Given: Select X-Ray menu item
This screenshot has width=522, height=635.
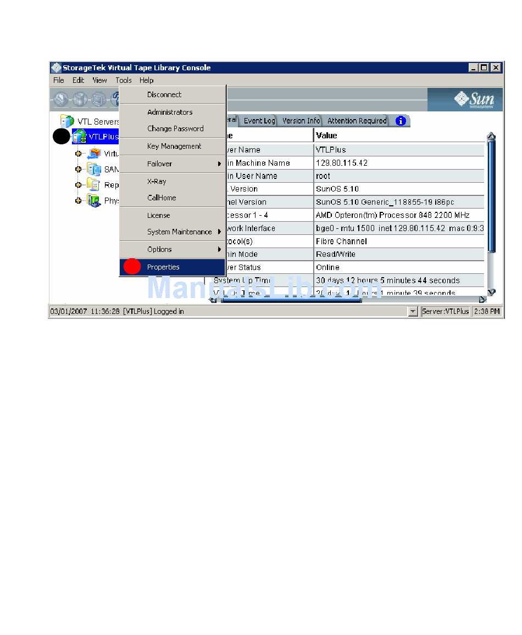Looking at the screenshot, I should (x=173, y=182).
